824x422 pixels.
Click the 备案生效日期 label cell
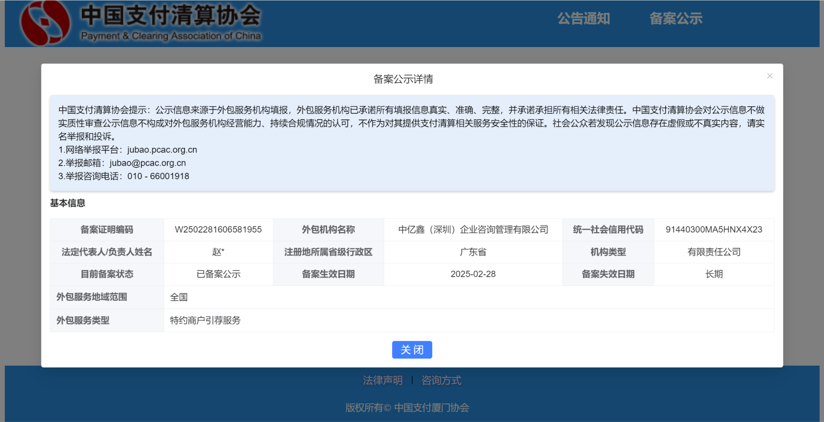coord(328,274)
